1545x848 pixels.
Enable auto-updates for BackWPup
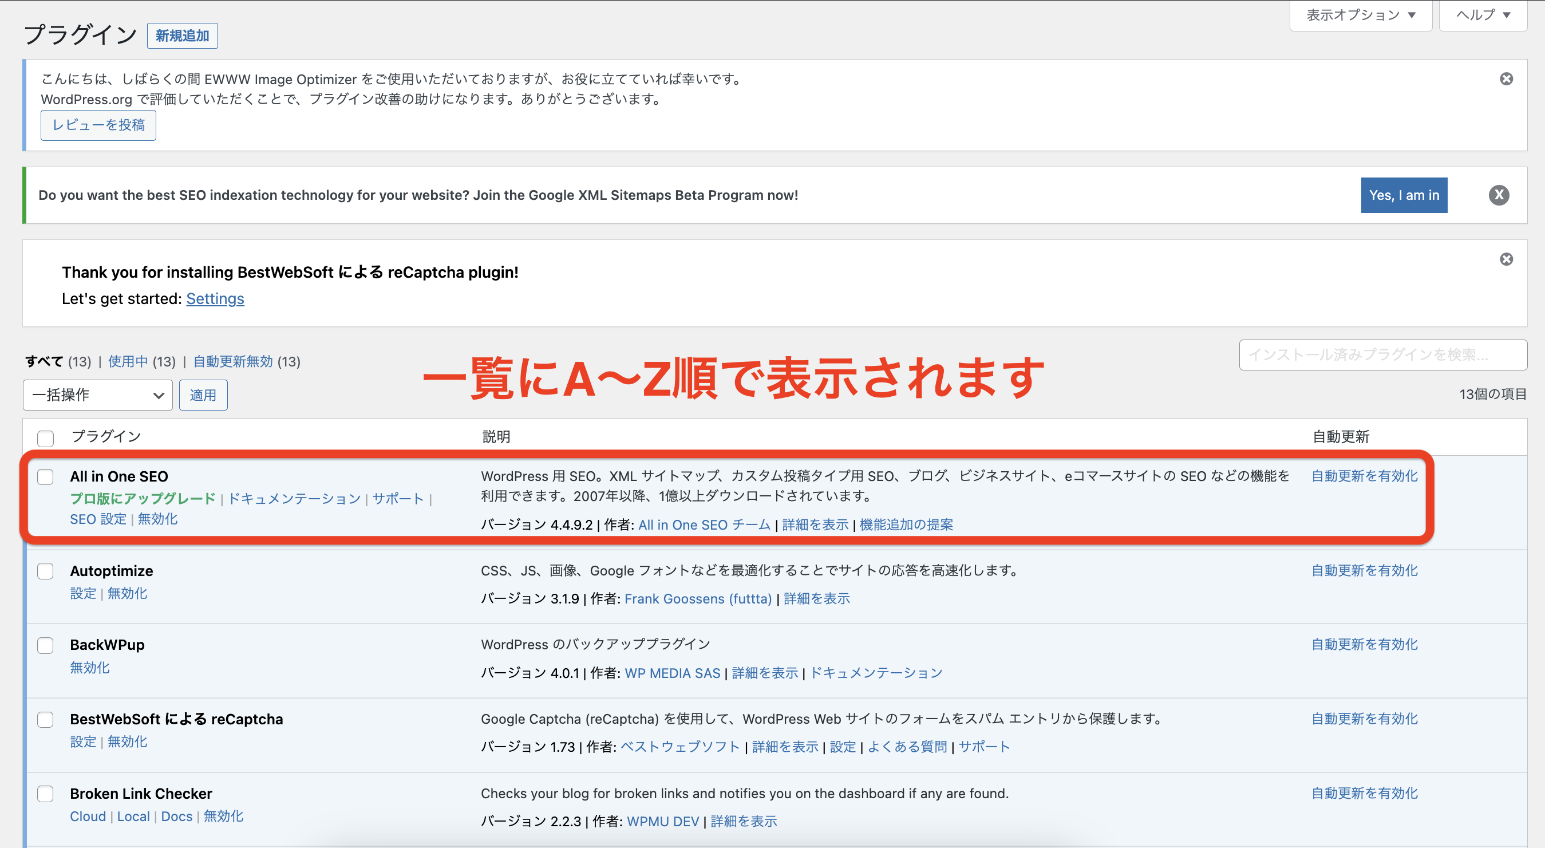[1365, 645]
